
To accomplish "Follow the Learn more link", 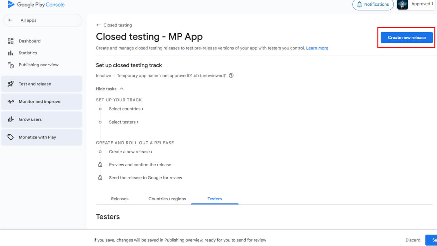I will [x=317, y=48].
